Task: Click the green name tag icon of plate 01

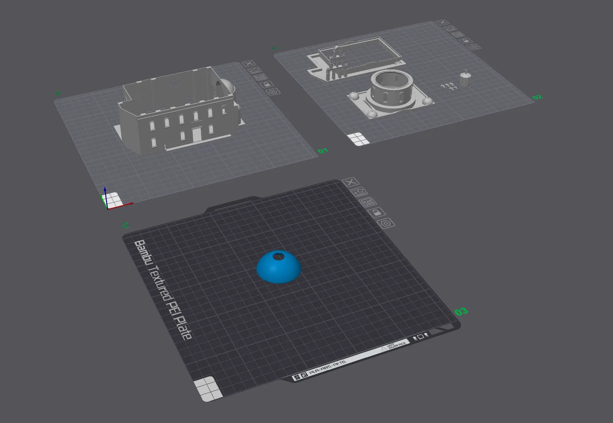Action: 58,93
